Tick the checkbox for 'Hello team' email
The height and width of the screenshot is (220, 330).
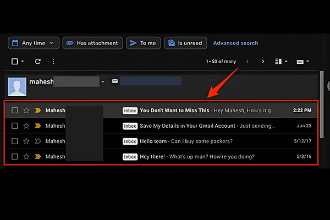pyautogui.click(x=15, y=141)
